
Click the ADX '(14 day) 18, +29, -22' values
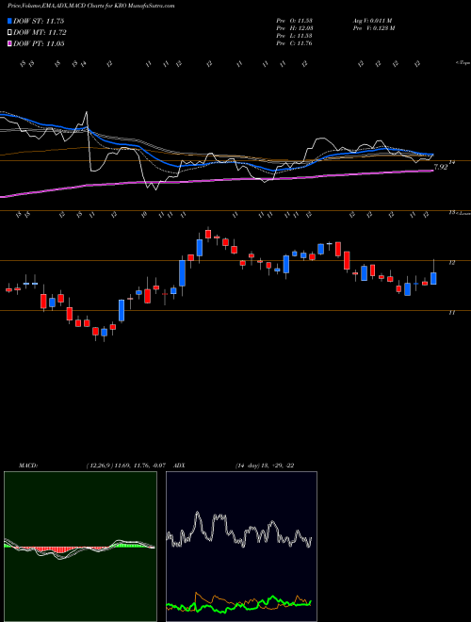(x=265, y=466)
